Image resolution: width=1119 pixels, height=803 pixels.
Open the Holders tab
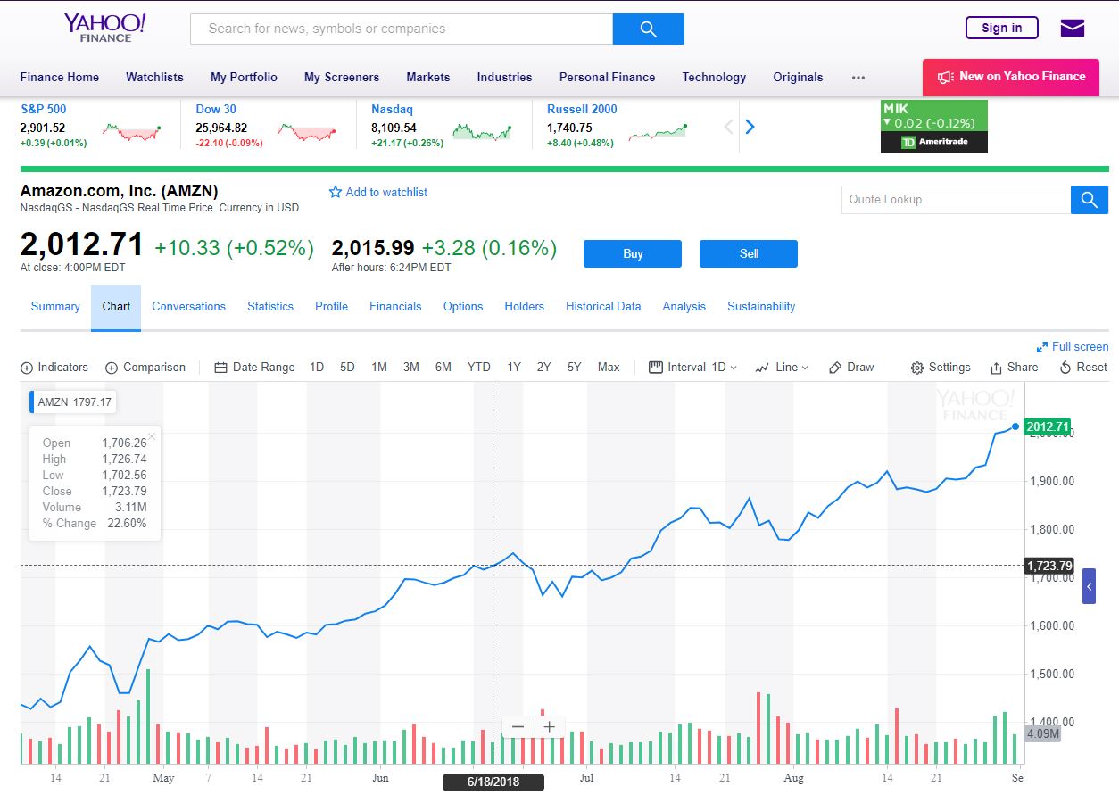(x=524, y=307)
